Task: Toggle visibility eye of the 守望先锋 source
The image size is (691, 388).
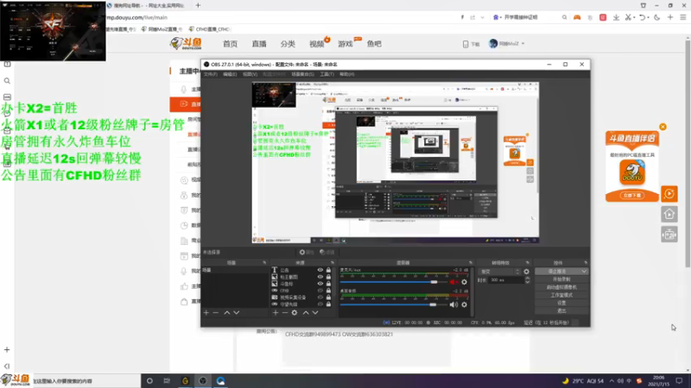Action: pos(320,304)
